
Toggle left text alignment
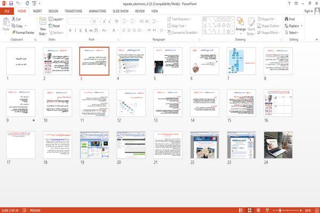(x=124, y=30)
